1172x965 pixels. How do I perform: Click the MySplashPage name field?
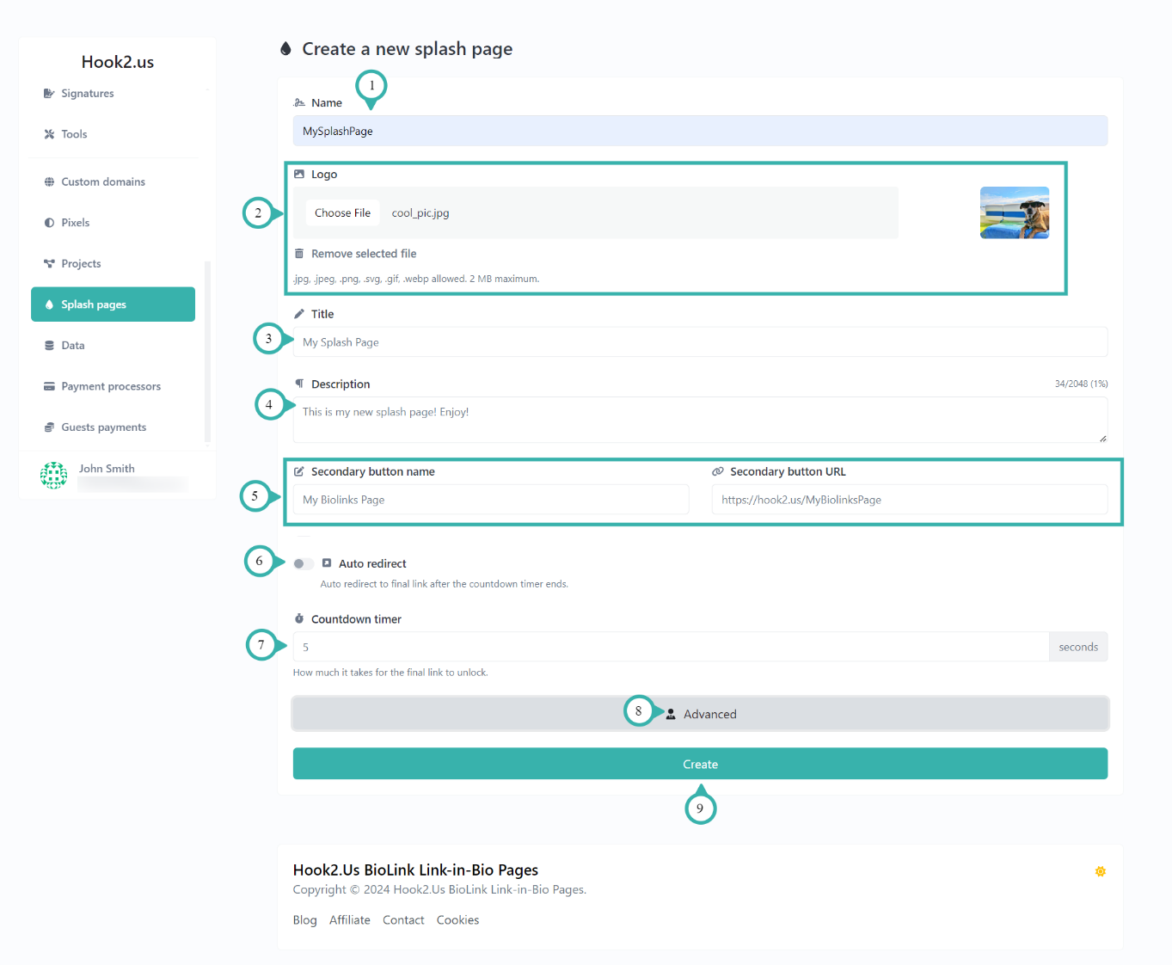click(x=700, y=131)
